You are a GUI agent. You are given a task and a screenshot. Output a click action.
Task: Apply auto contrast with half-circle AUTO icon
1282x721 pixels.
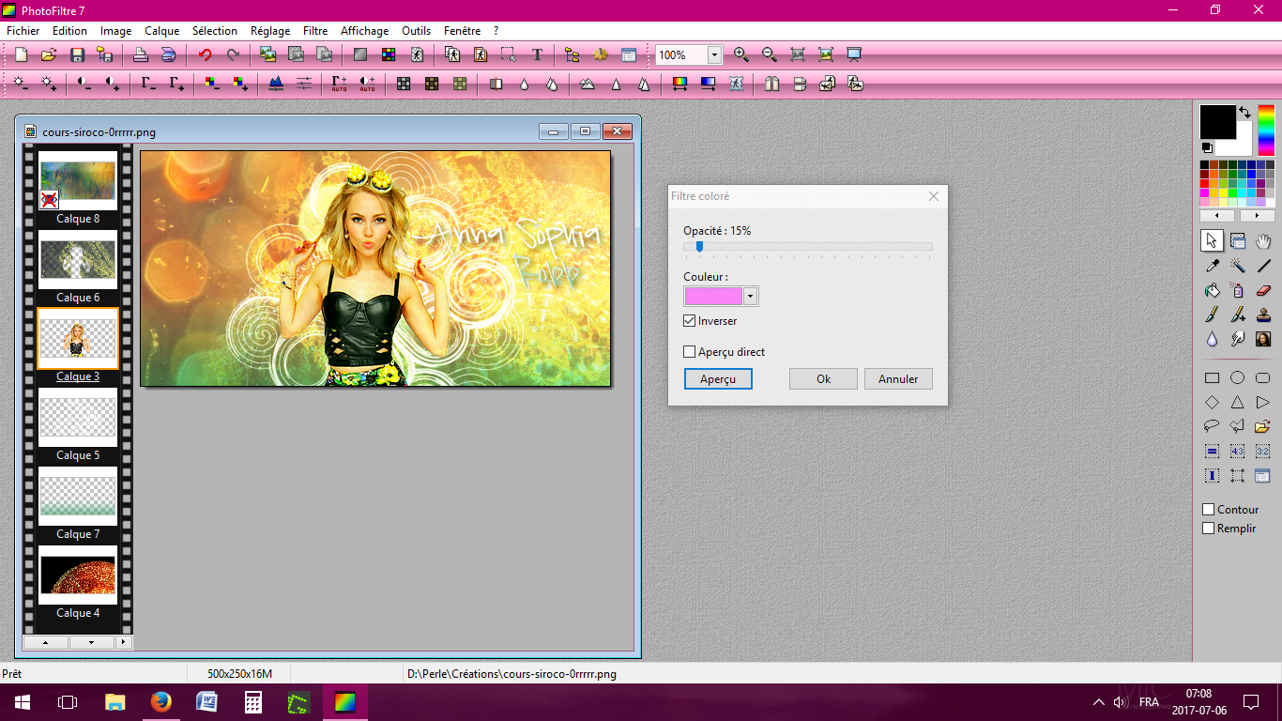[367, 84]
